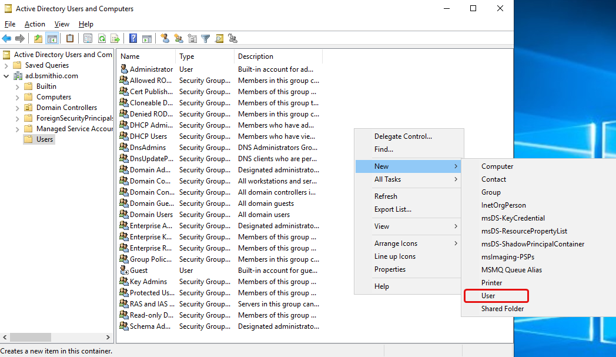Expand the Builtin container arrow

[17, 86]
